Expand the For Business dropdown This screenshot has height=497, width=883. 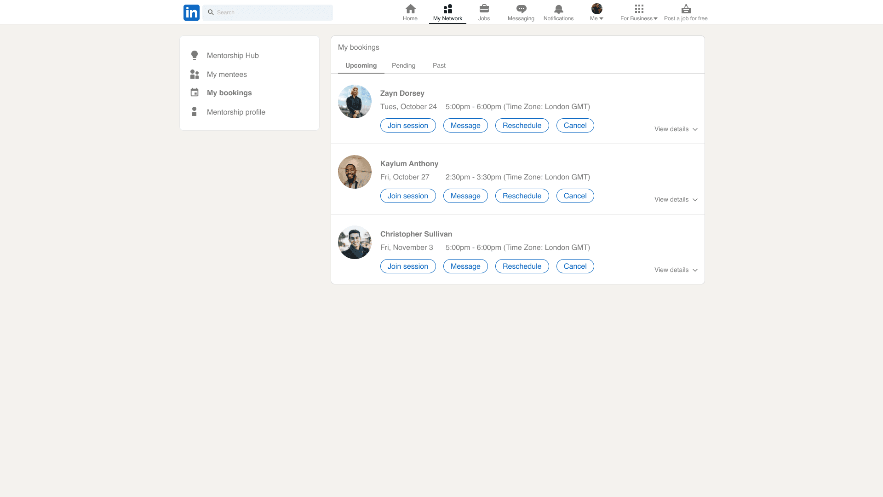point(639,12)
